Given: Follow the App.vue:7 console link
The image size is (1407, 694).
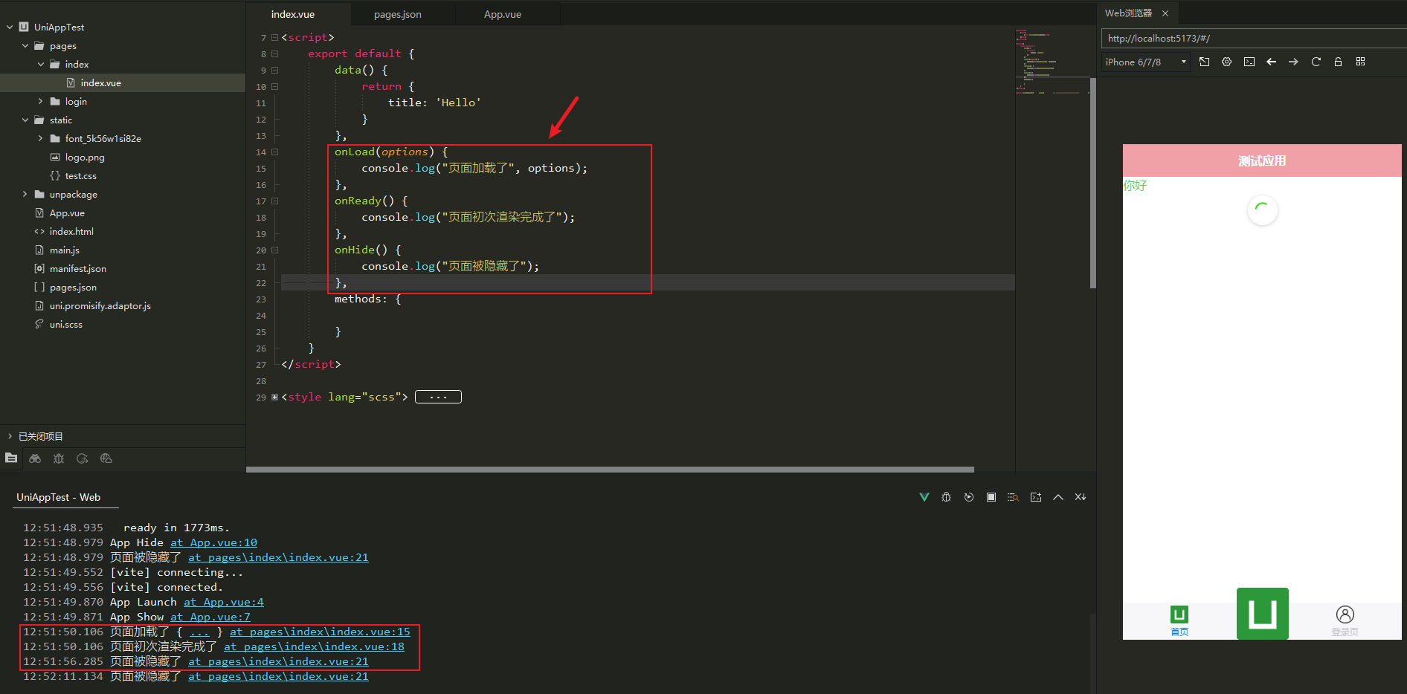Looking at the screenshot, I should point(210,617).
